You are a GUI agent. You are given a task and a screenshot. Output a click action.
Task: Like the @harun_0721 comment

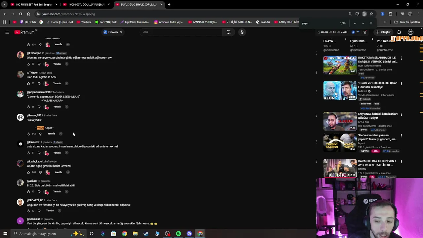pyautogui.click(x=28, y=134)
